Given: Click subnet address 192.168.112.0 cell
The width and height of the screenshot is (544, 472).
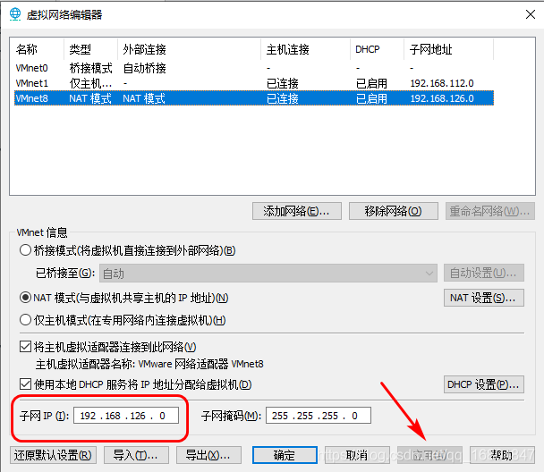Looking at the screenshot, I should 442,83.
